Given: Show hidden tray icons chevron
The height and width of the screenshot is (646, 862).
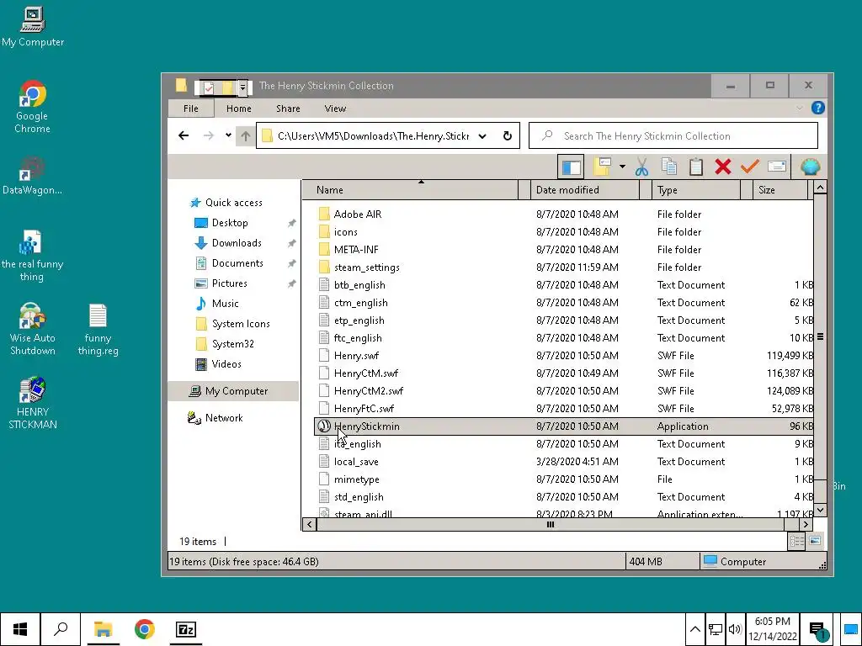Looking at the screenshot, I should click(694, 629).
